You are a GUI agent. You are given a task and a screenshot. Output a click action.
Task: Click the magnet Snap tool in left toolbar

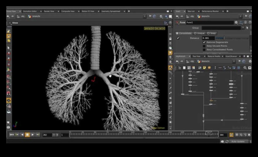(9, 93)
